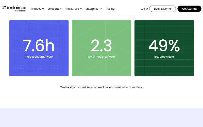Click the "Teams stay focused" tagline text
The width and height of the screenshot is (203, 127).
101,87
